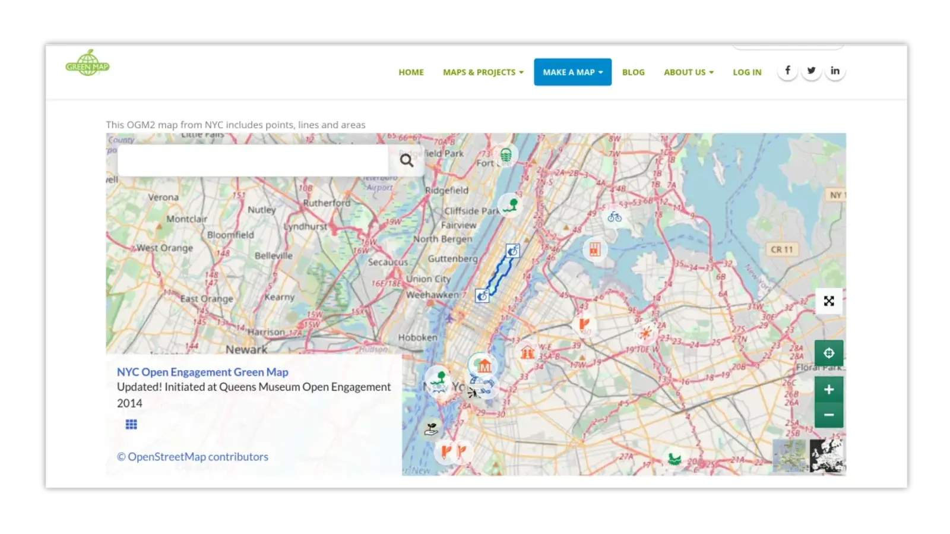Open the Twitter page icon
This screenshot has height=534, width=950.
click(x=811, y=71)
